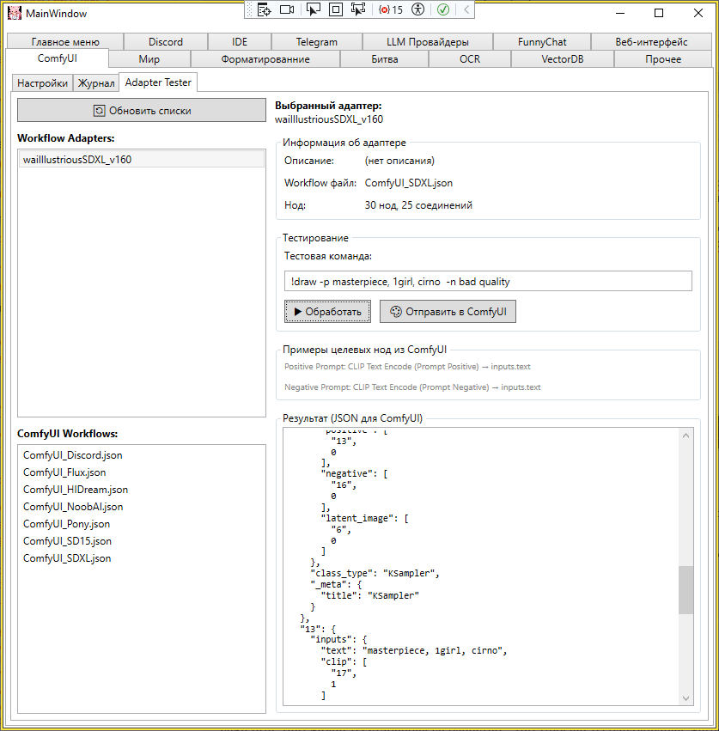Switch to the Прочее tab
This screenshot has width=719, height=731.
(x=663, y=59)
